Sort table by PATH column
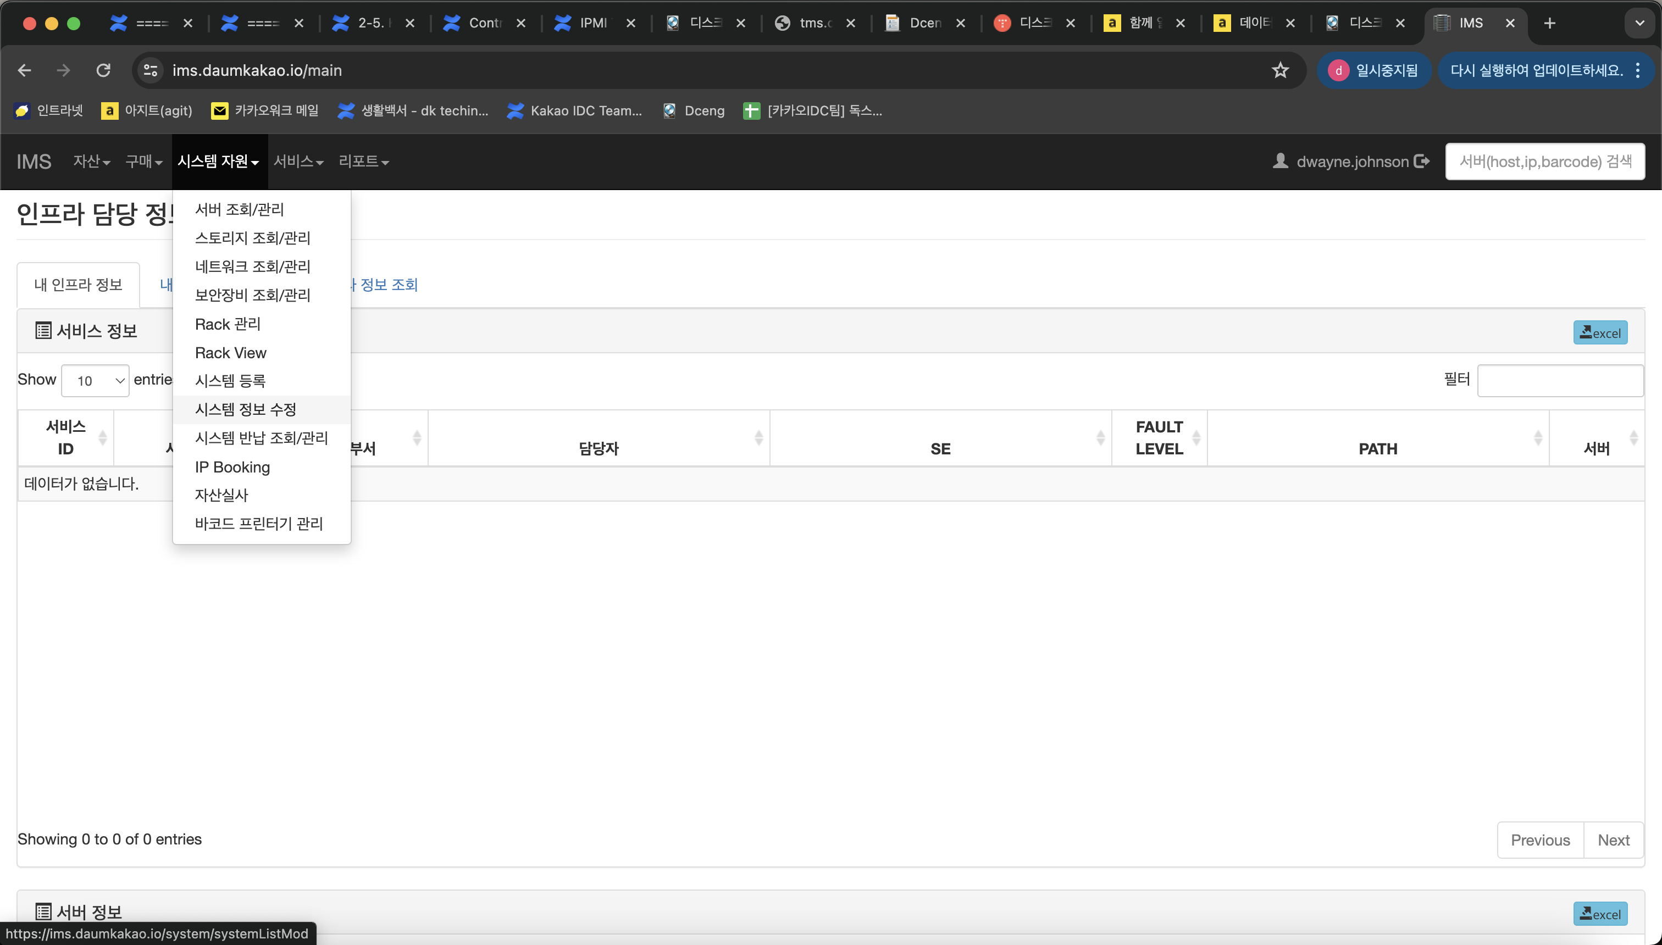Image resolution: width=1662 pixels, height=945 pixels. tap(1378, 437)
